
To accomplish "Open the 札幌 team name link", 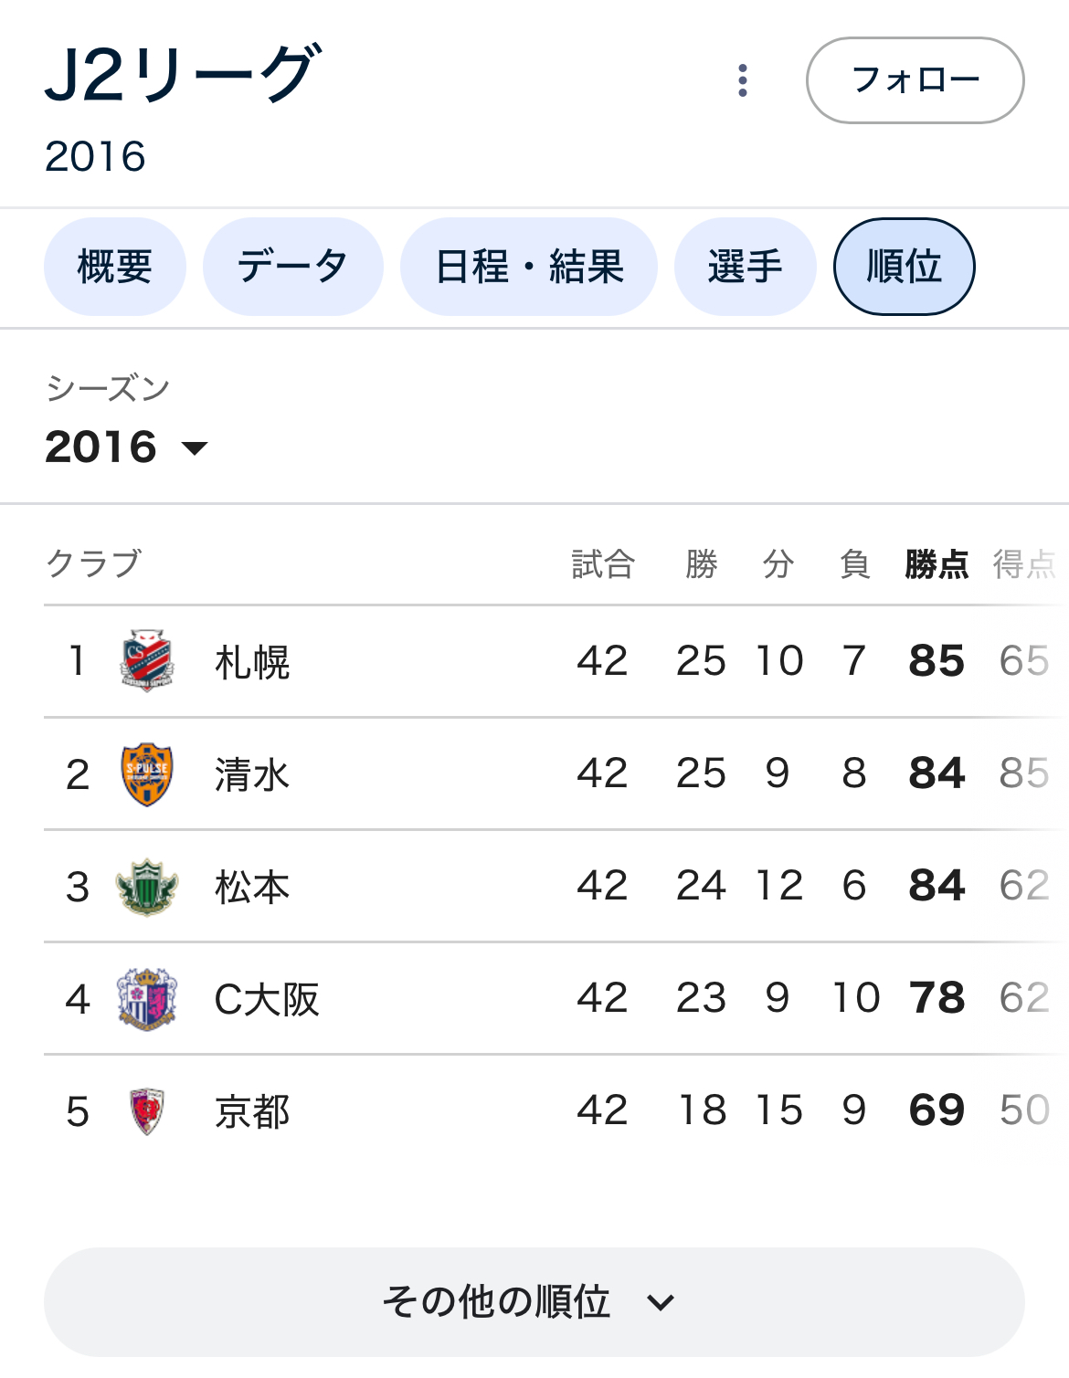I will coord(252,662).
